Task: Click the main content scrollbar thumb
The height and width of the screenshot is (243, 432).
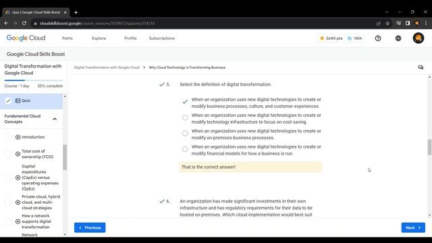Action: tap(429, 147)
